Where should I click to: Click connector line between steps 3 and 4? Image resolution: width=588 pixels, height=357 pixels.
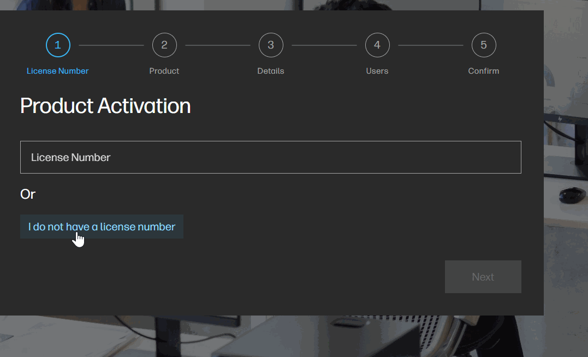[x=324, y=45]
